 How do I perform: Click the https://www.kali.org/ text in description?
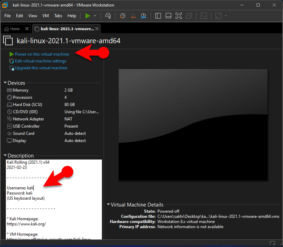click(x=26, y=224)
